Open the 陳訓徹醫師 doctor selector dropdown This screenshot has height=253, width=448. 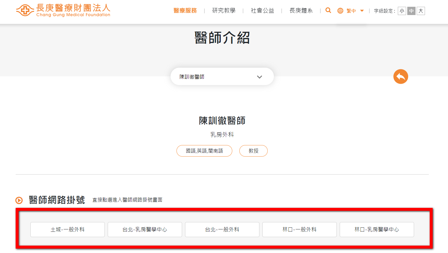point(222,77)
